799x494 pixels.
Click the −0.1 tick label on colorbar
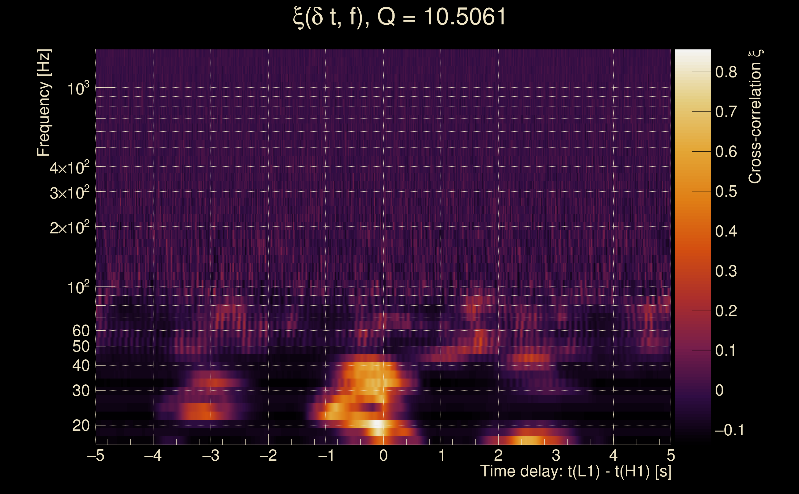tap(729, 430)
